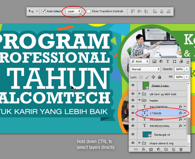Open the Opacity slider arrow
The image size is (195, 159).
(187, 69)
